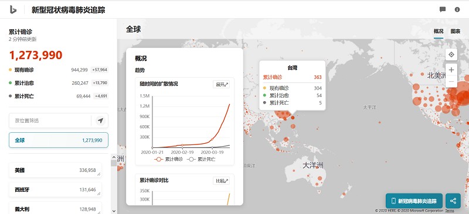Image resolution: width=469 pixels, height=214 pixels.
Task: Select the 義大利 country row
Action: (x=55, y=208)
